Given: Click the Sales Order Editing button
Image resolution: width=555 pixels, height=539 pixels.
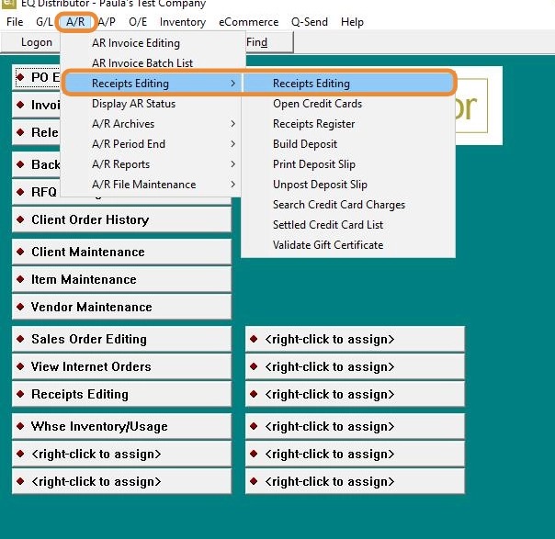Looking at the screenshot, I should coord(121,339).
